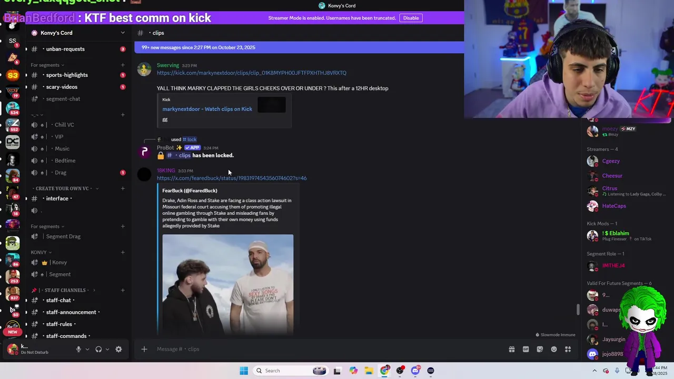The height and width of the screenshot is (379, 674).
Task: Jump to the 99+ new messages banner
Action: (299, 47)
